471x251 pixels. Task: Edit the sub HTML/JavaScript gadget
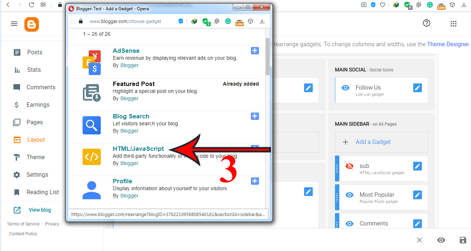pos(418,166)
